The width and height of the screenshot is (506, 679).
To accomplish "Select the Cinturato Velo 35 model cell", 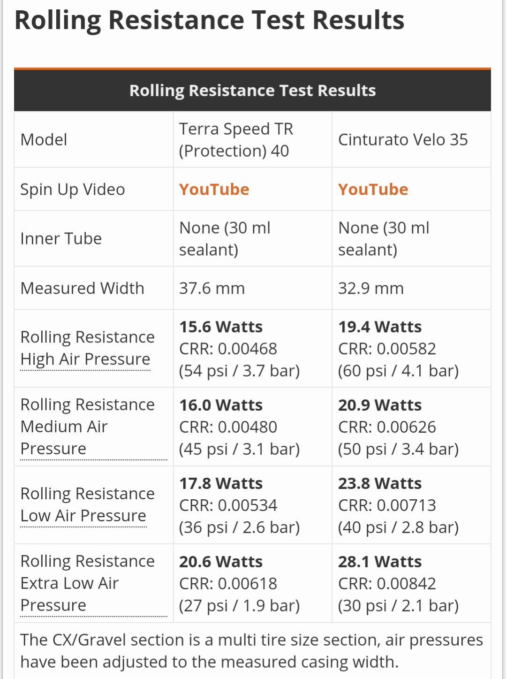I will coord(403,140).
